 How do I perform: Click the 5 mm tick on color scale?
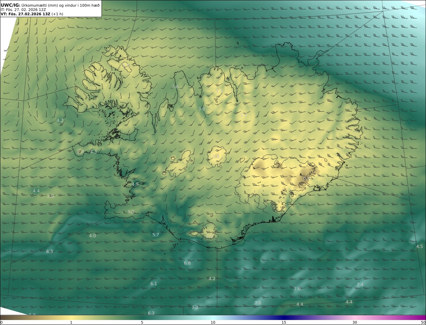tap(142, 322)
